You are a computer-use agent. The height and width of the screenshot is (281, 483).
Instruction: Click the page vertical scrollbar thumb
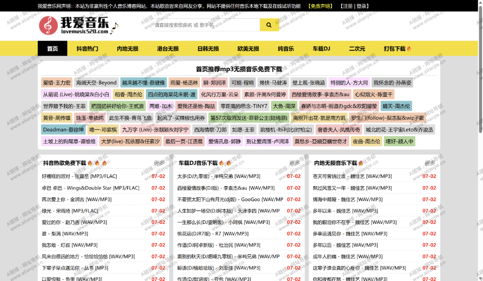480,69
